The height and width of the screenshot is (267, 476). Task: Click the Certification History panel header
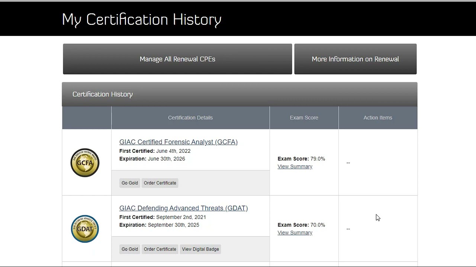239,94
